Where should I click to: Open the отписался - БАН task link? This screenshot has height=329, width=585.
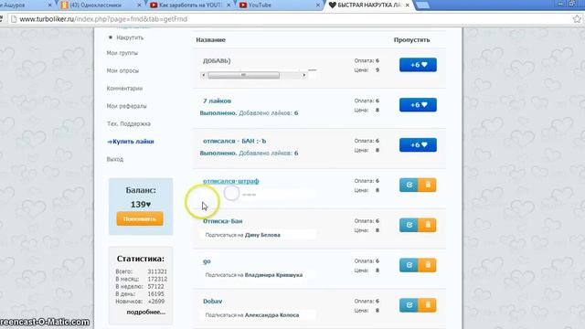(x=235, y=141)
